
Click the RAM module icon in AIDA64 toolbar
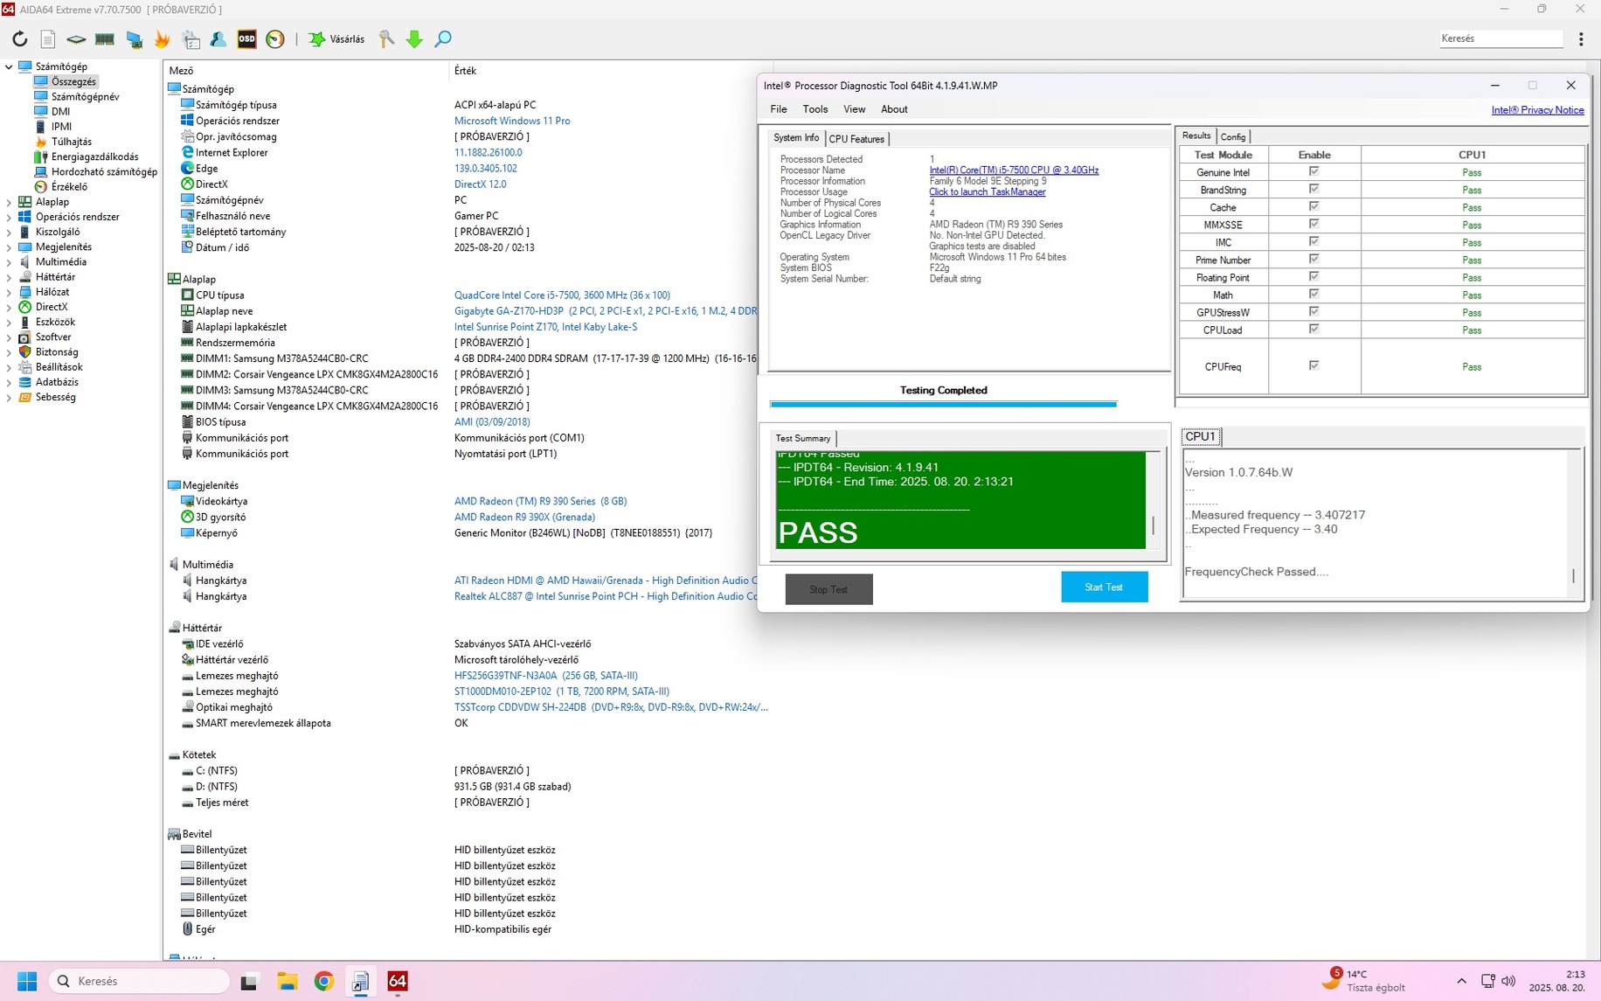point(105,39)
